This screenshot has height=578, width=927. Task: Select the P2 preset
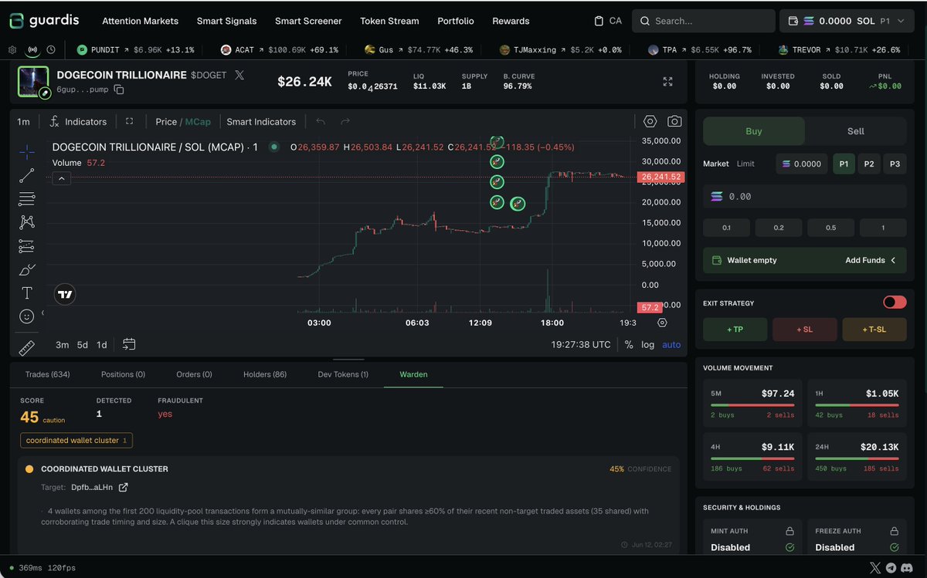[x=869, y=164]
